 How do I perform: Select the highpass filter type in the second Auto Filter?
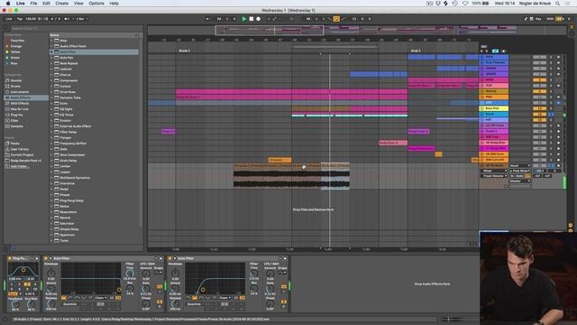[x=195, y=298]
